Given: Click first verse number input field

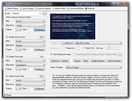Looking at the screenshot, I should point(30,30).
